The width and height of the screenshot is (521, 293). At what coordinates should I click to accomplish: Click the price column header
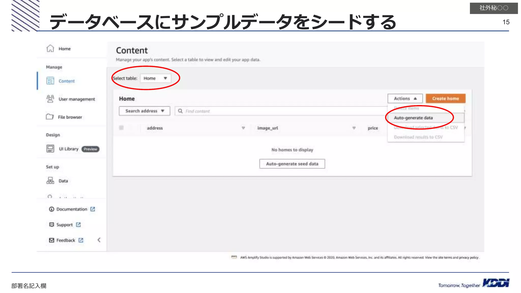pyautogui.click(x=373, y=128)
